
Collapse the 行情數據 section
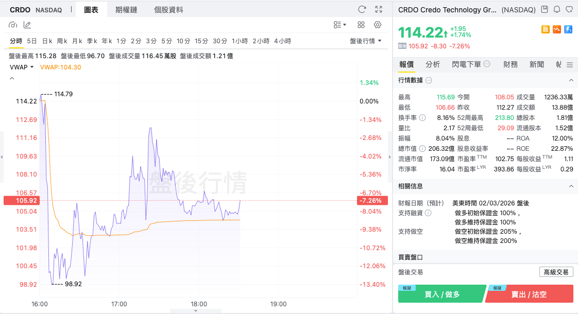[571, 80]
